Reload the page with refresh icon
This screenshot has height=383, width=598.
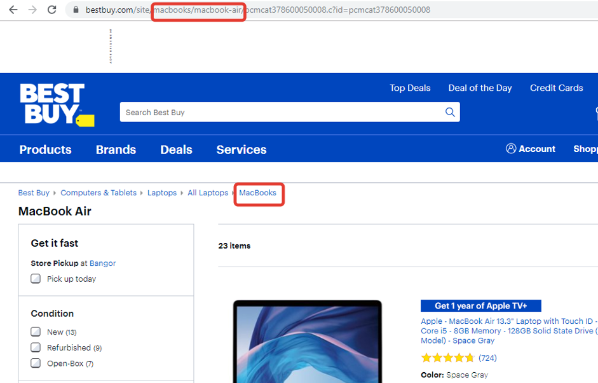[52, 10]
